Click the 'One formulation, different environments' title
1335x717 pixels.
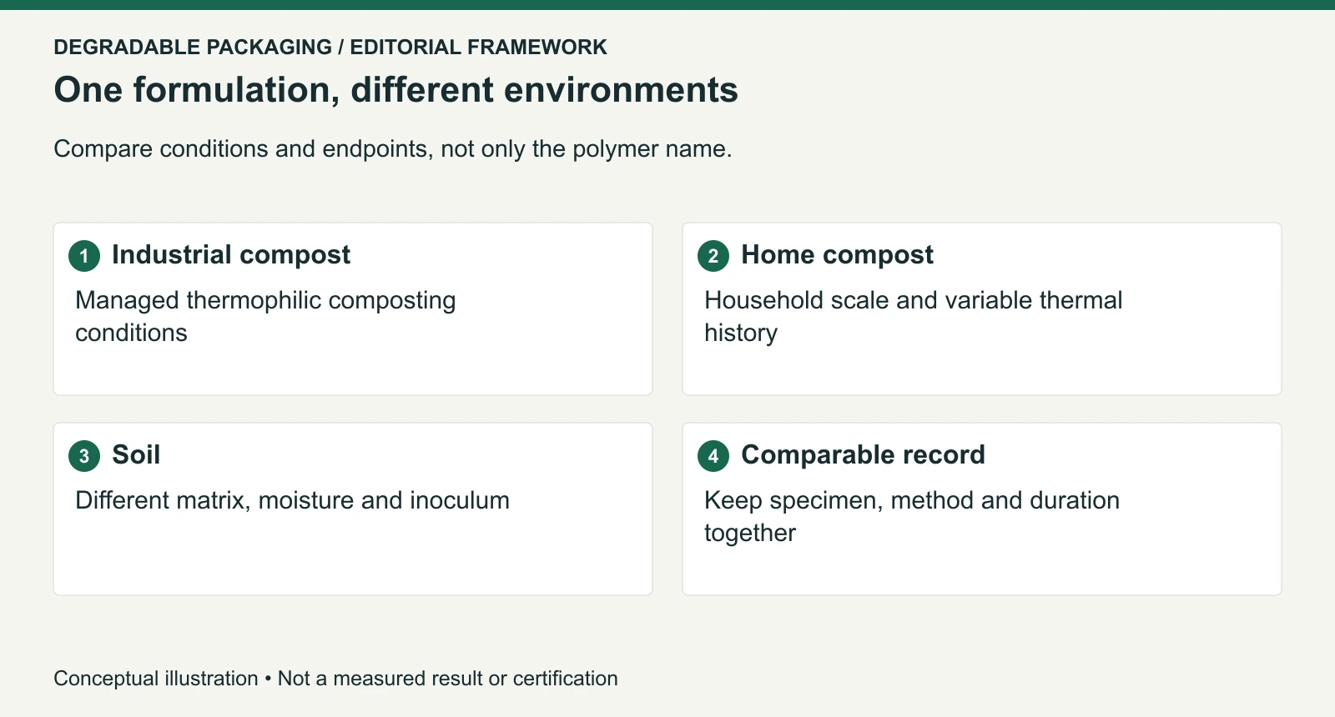[395, 90]
